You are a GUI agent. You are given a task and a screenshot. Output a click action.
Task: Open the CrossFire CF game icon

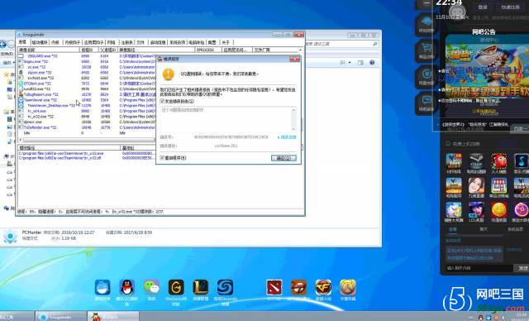click(323, 288)
